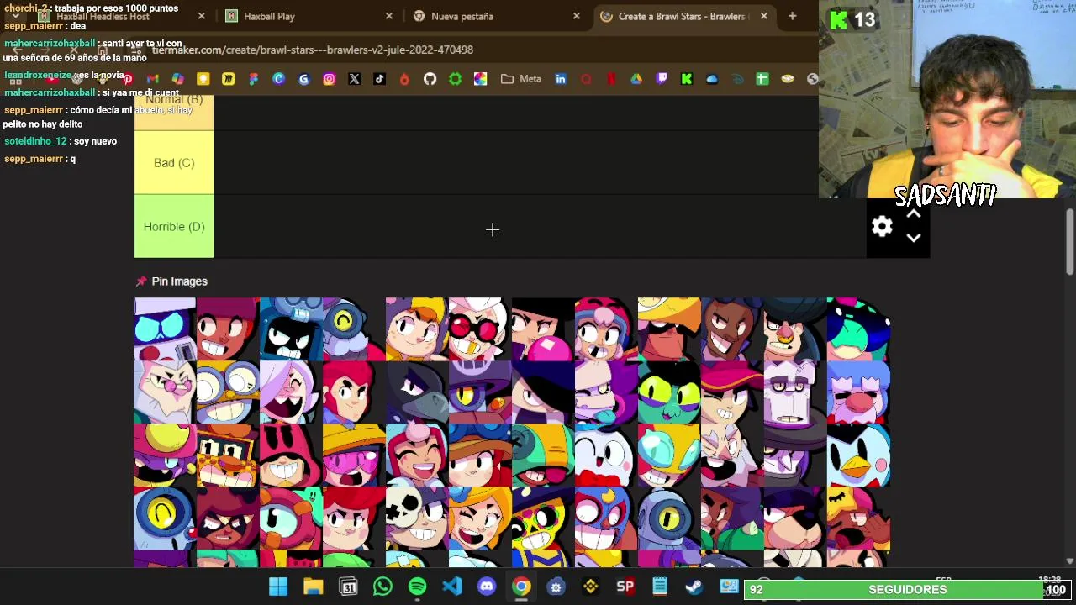Open X (Twitter) bookmark icon

[355, 79]
